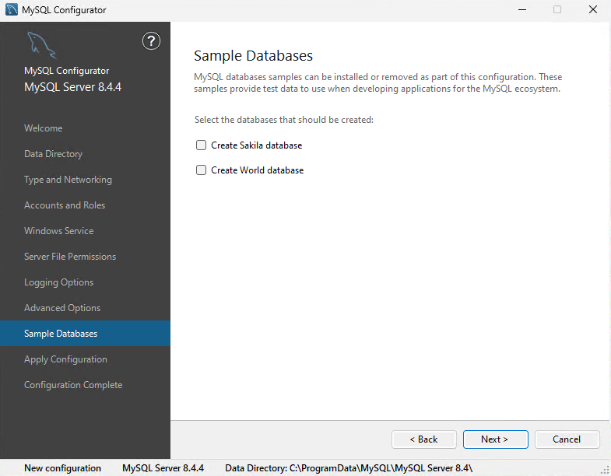
Task: Click the Create Sakila database label
Action: pos(256,145)
